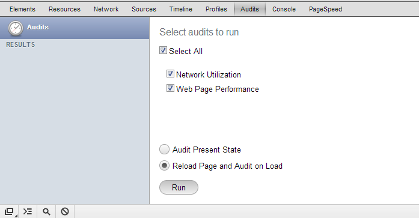Select Reload Page and Audit on Load
419x218 pixels.
tap(164, 166)
